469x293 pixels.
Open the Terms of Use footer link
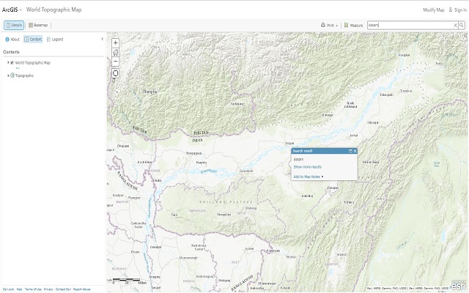pyautogui.click(x=33, y=289)
